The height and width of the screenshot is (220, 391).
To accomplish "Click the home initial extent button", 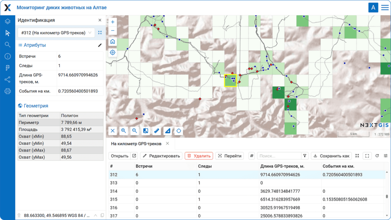I will (113, 42).
